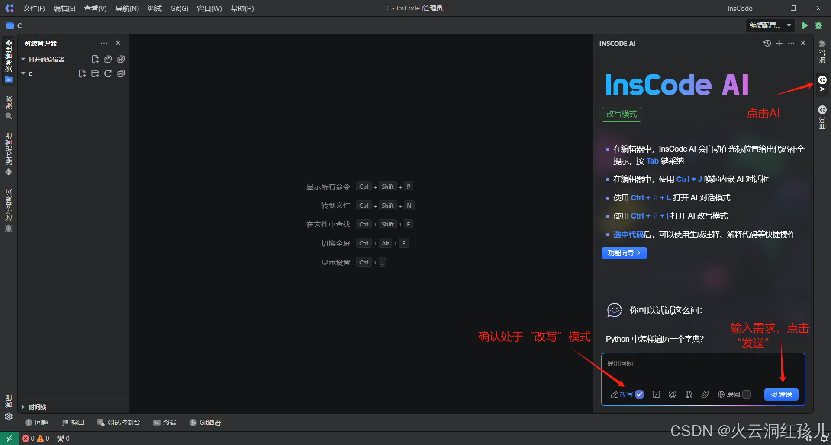Open the 编辑(E) menu
The width and height of the screenshot is (831, 445).
click(x=64, y=8)
